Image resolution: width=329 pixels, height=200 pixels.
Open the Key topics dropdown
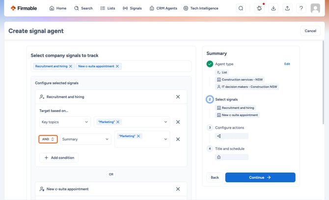[65, 122]
